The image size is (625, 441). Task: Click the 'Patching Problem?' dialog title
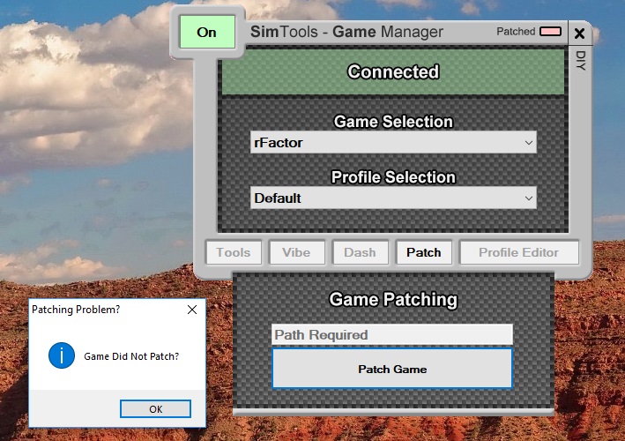[76, 310]
